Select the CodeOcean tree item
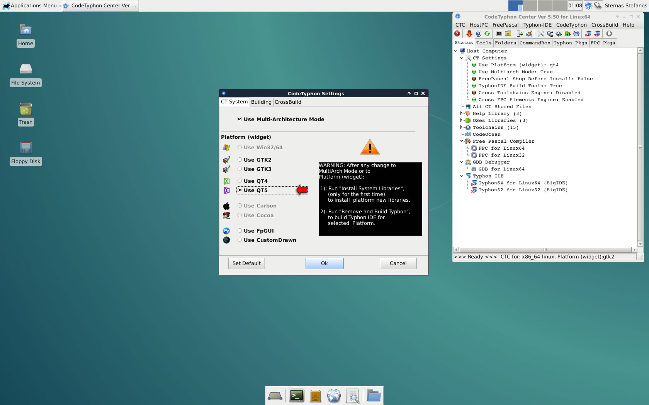 [486, 134]
